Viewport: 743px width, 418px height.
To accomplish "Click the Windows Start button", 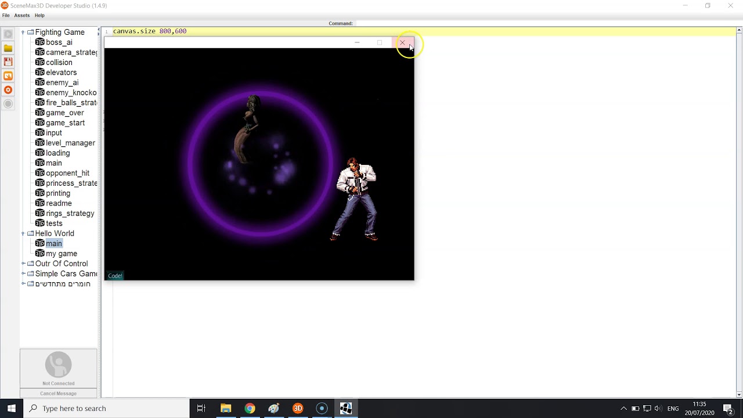I will (12, 408).
